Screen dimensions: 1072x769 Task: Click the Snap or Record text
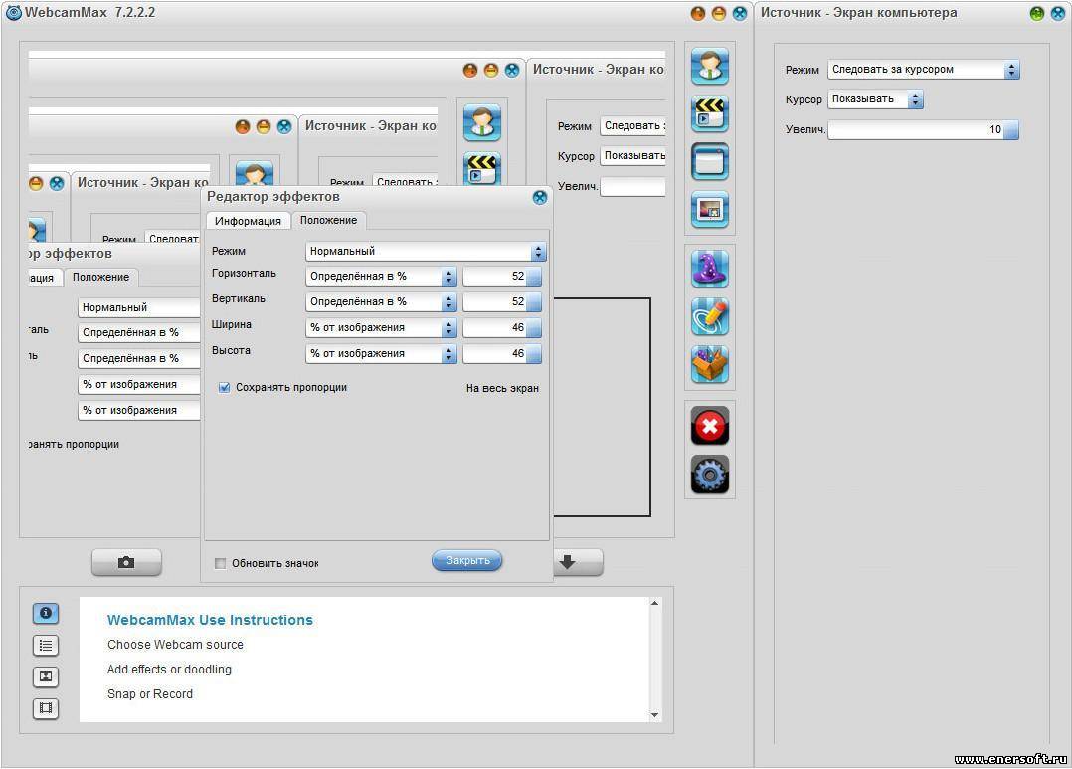[150, 693]
